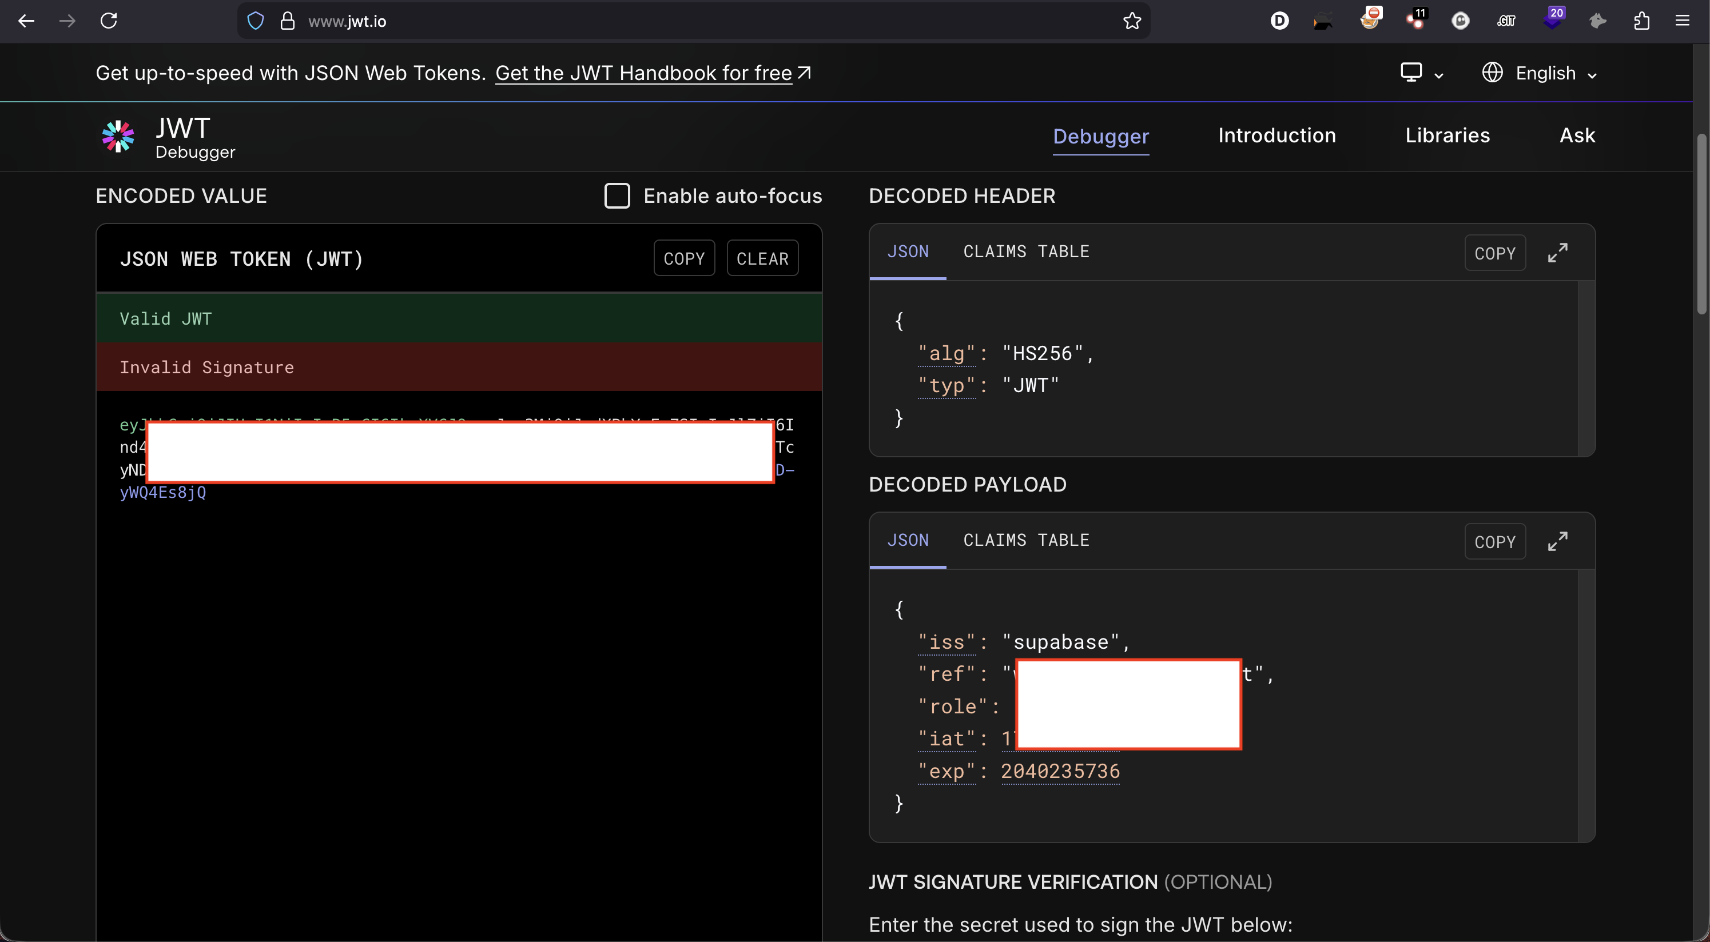Image resolution: width=1710 pixels, height=942 pixels.
Task: Select JSON tab in Decoded Payload
Action: [908, 541]
